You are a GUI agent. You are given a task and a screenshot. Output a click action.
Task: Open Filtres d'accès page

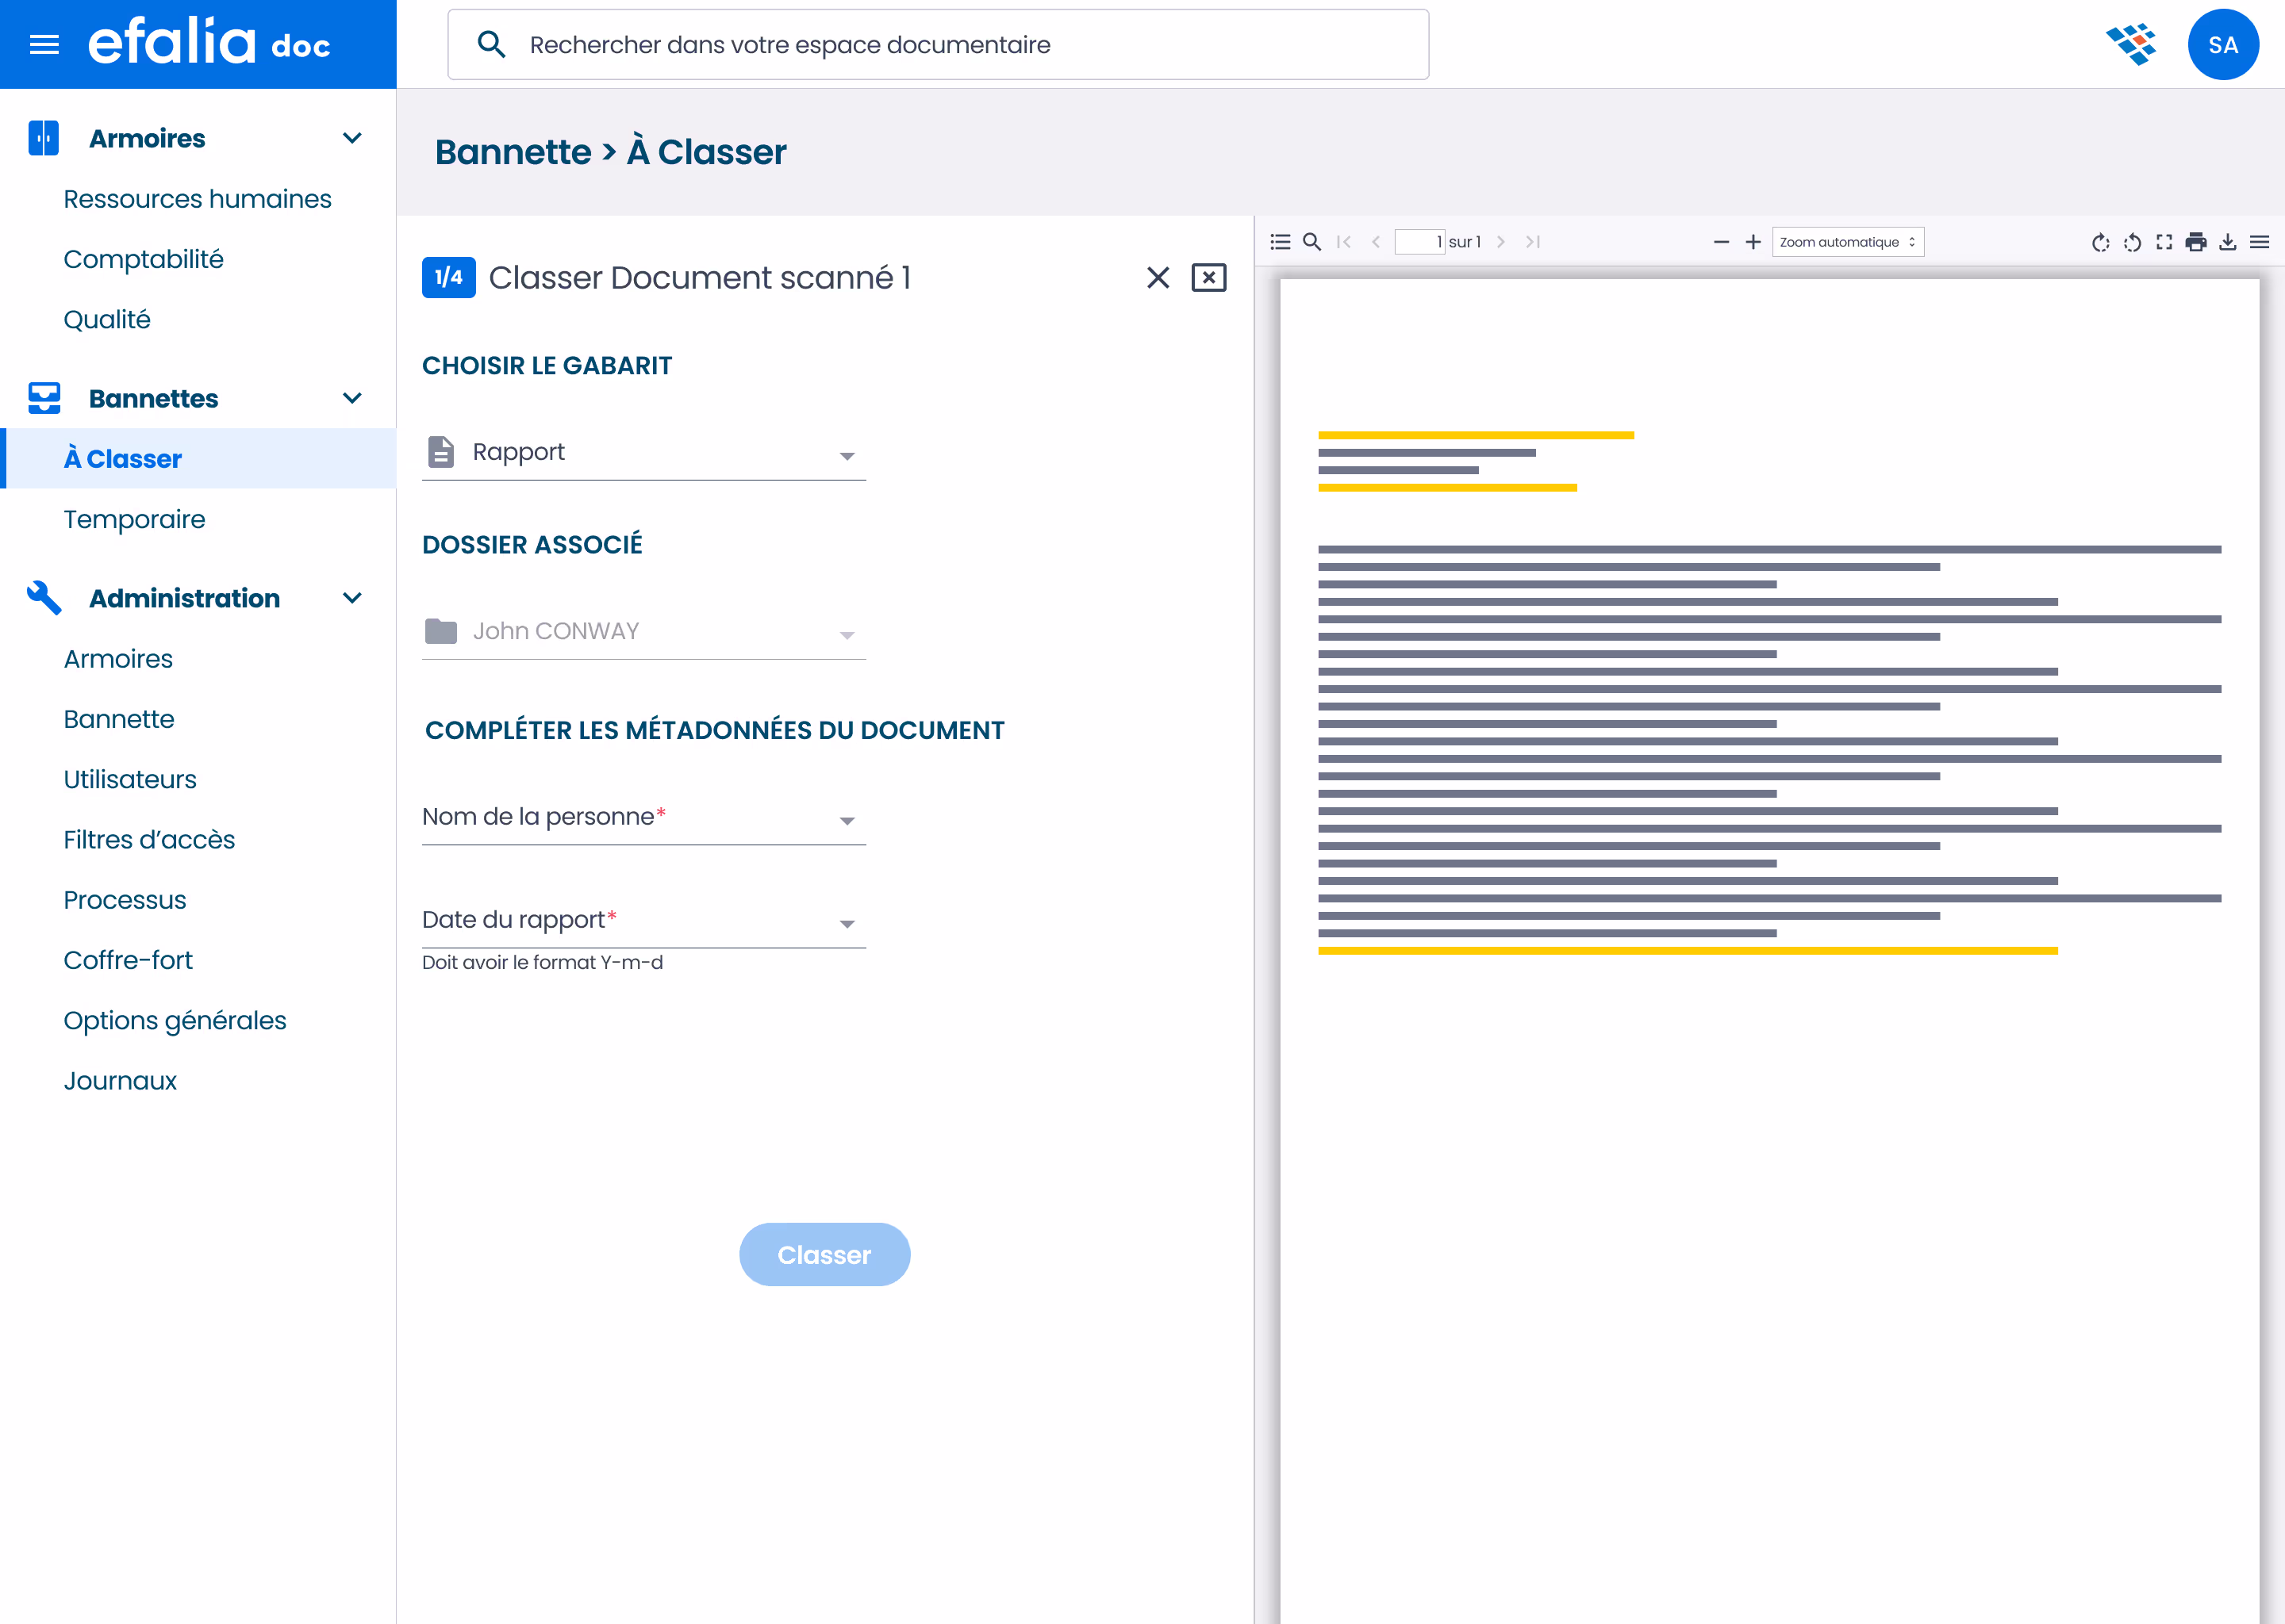(149, 840)
